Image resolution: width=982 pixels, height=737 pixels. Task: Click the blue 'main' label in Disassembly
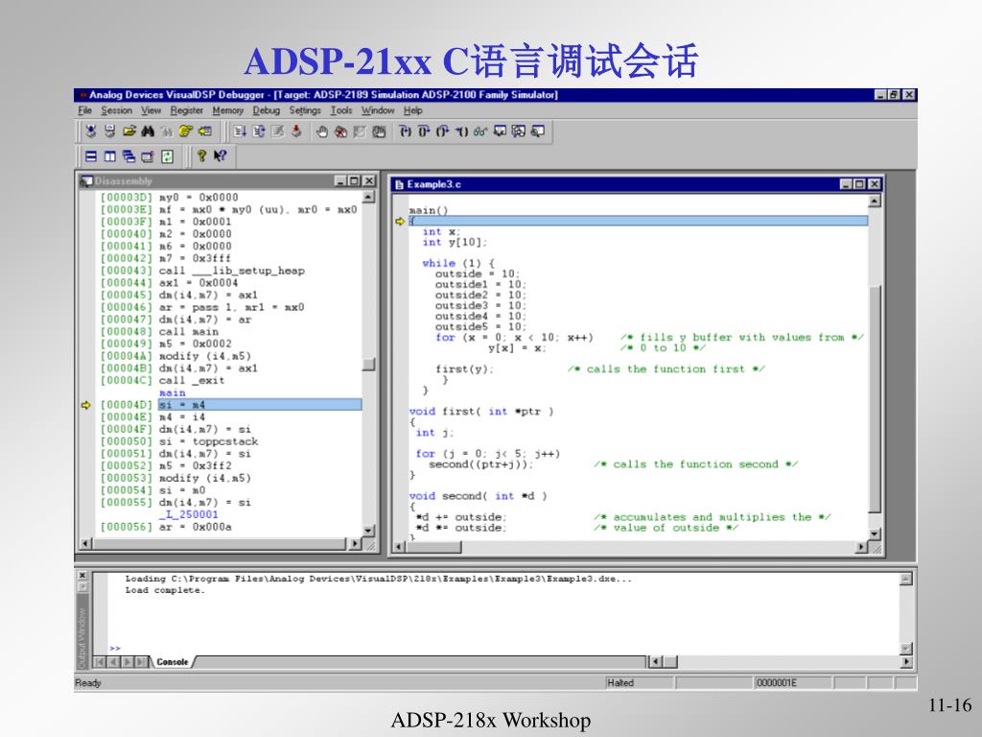tap(173, 392)
